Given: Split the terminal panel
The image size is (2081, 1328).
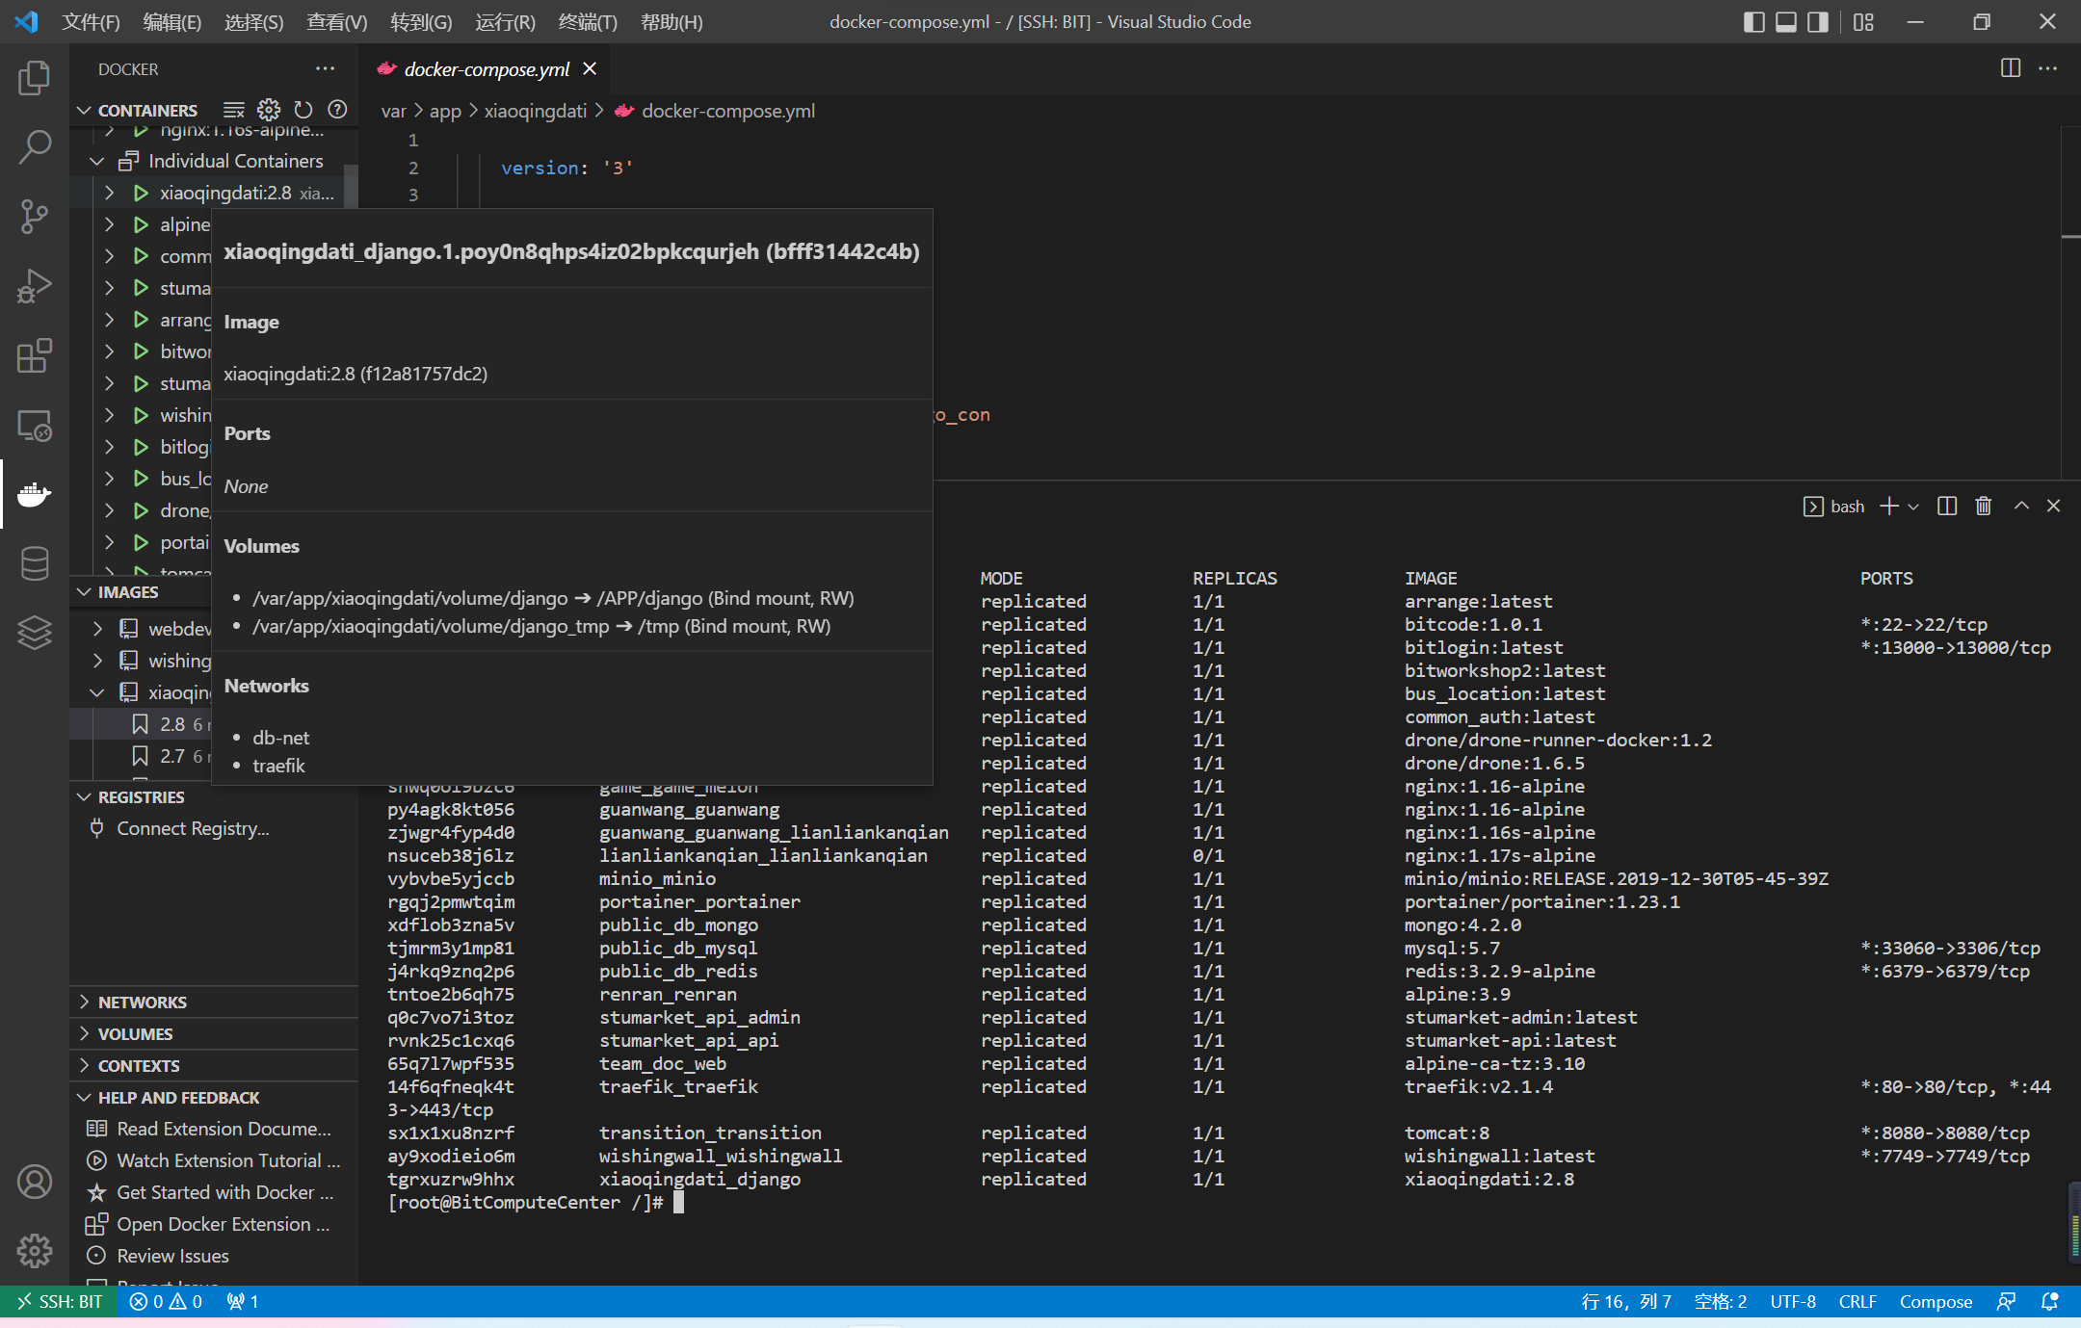Looking at the screenshot, I should click(1947, 507).
